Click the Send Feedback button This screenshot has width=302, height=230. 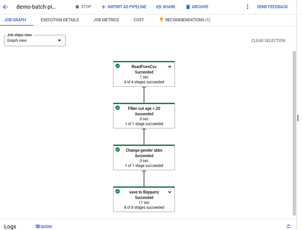click(x=272, y=7)
